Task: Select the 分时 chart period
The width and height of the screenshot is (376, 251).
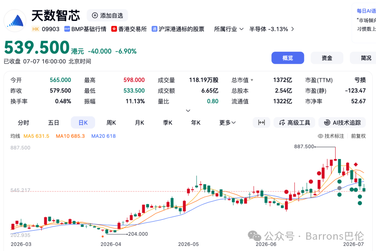Action: coord(24,123)
